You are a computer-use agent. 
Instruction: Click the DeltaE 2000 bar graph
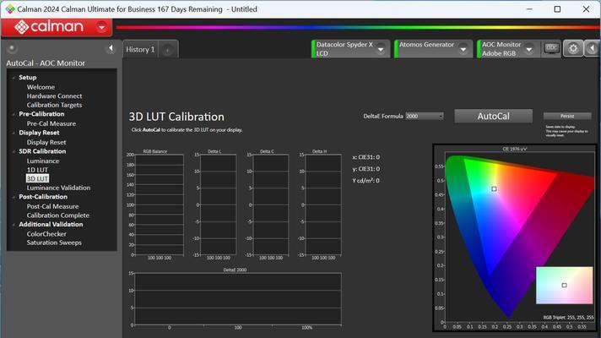[x=238, y=299]
